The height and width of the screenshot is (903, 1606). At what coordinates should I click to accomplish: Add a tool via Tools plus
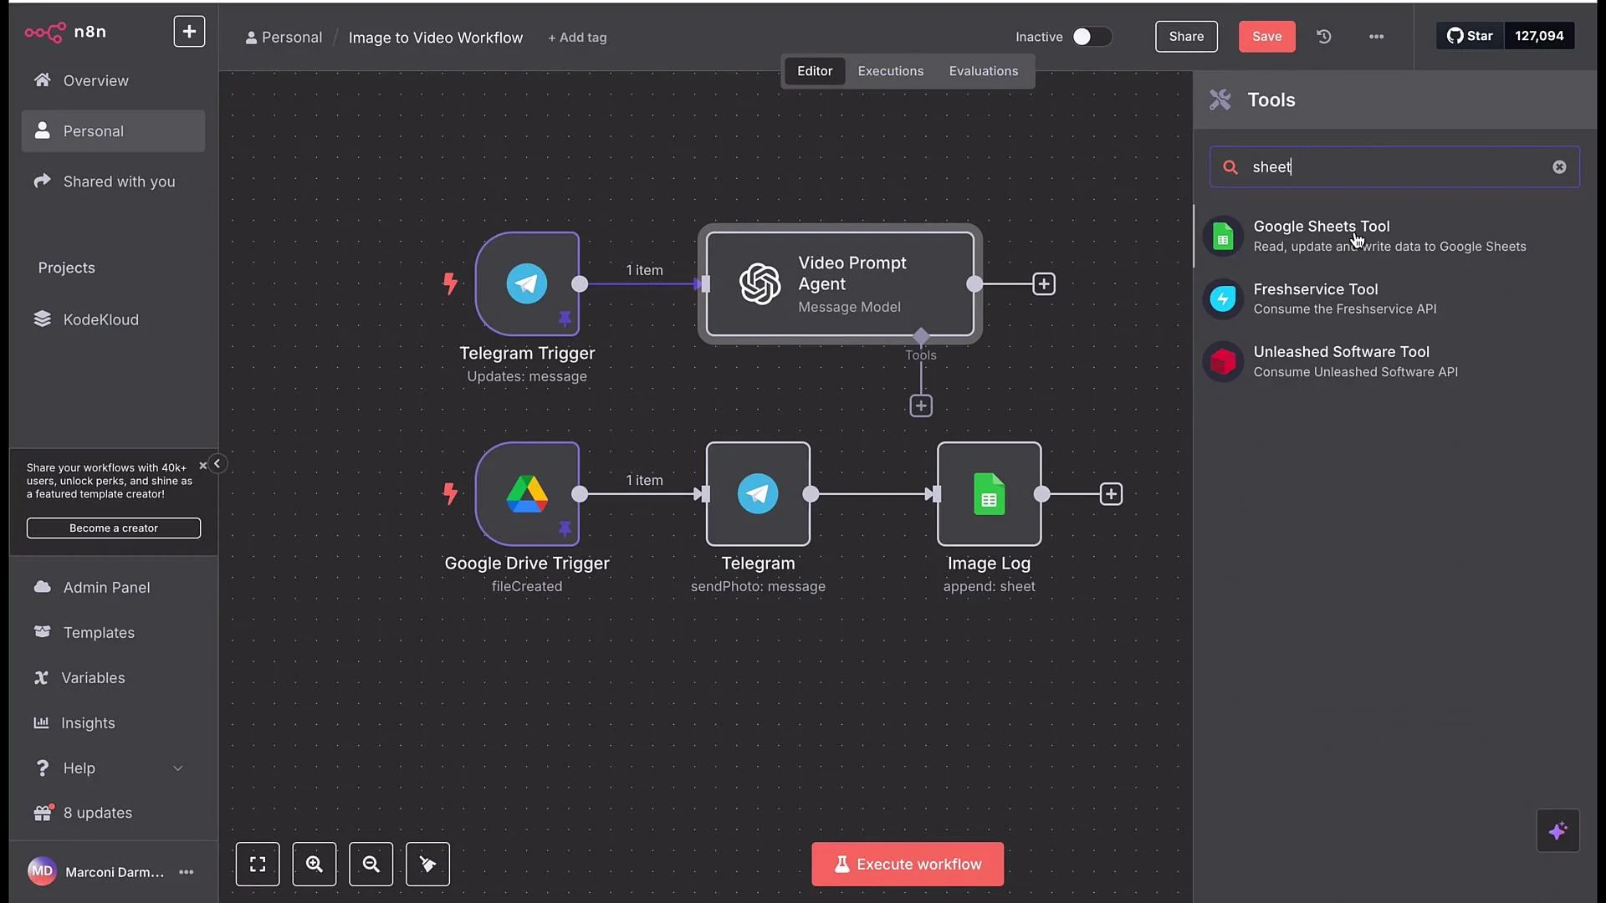(921, 406)
